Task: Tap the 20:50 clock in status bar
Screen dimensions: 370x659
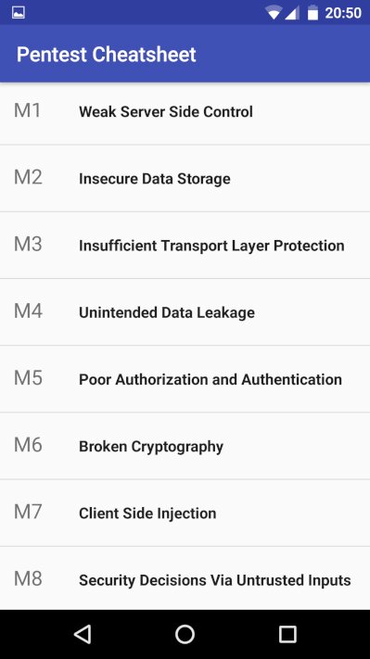Action: tap(343, 13)
